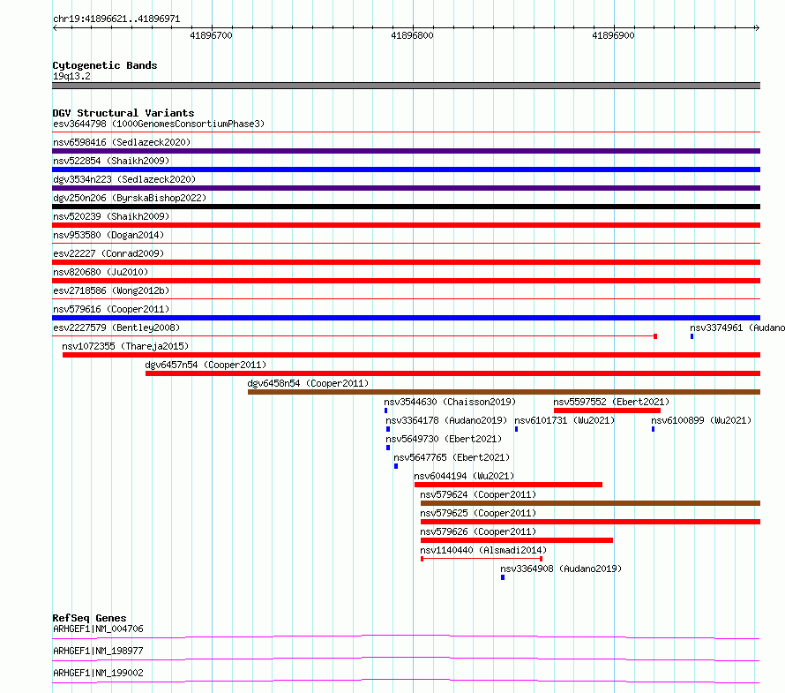Select the black dgv250n206 (ByrskaBishop2022) bar
The width and height of the screenshot is (785, 693).
pyautogui.click(x=406, y=207)
